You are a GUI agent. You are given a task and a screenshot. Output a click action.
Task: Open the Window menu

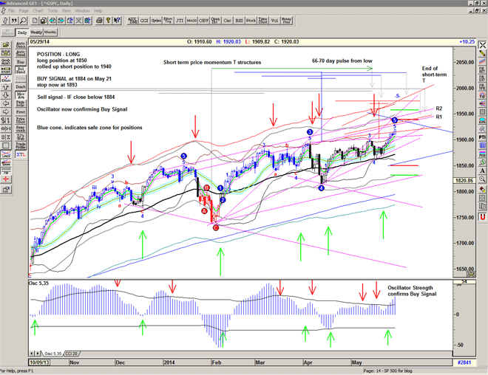point(82,11)
